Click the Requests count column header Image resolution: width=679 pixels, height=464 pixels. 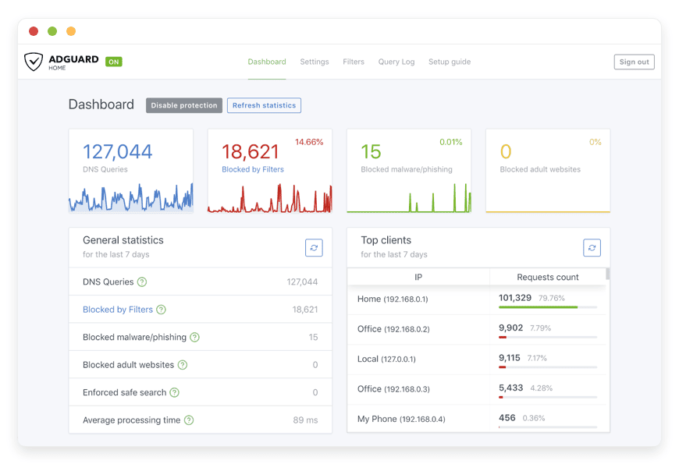[x=548, y=277]
